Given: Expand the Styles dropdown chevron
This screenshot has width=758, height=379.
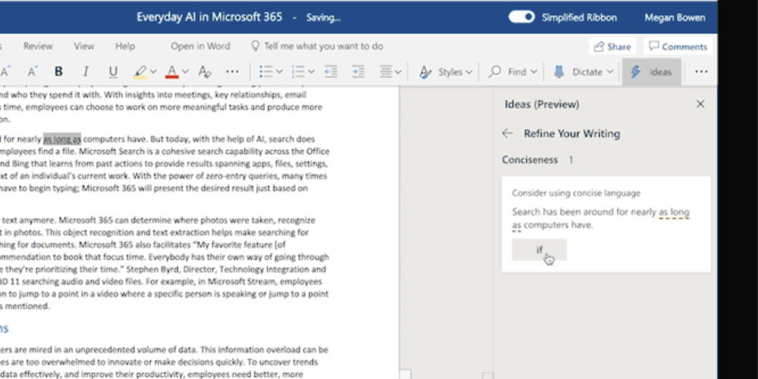Looking at the screenshot, I should (468, 72).
